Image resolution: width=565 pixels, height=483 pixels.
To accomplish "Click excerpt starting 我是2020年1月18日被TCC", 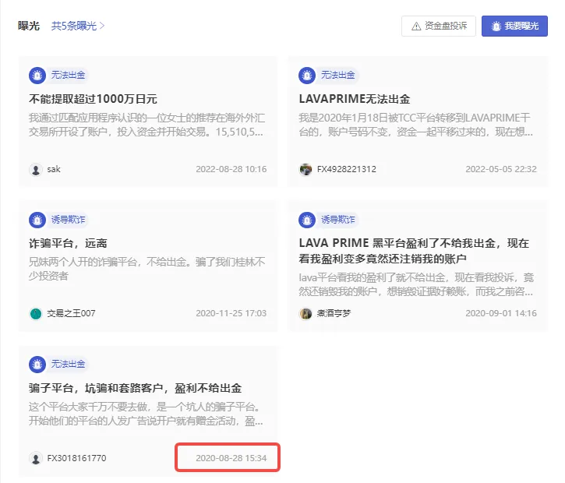I will point(416,125).
